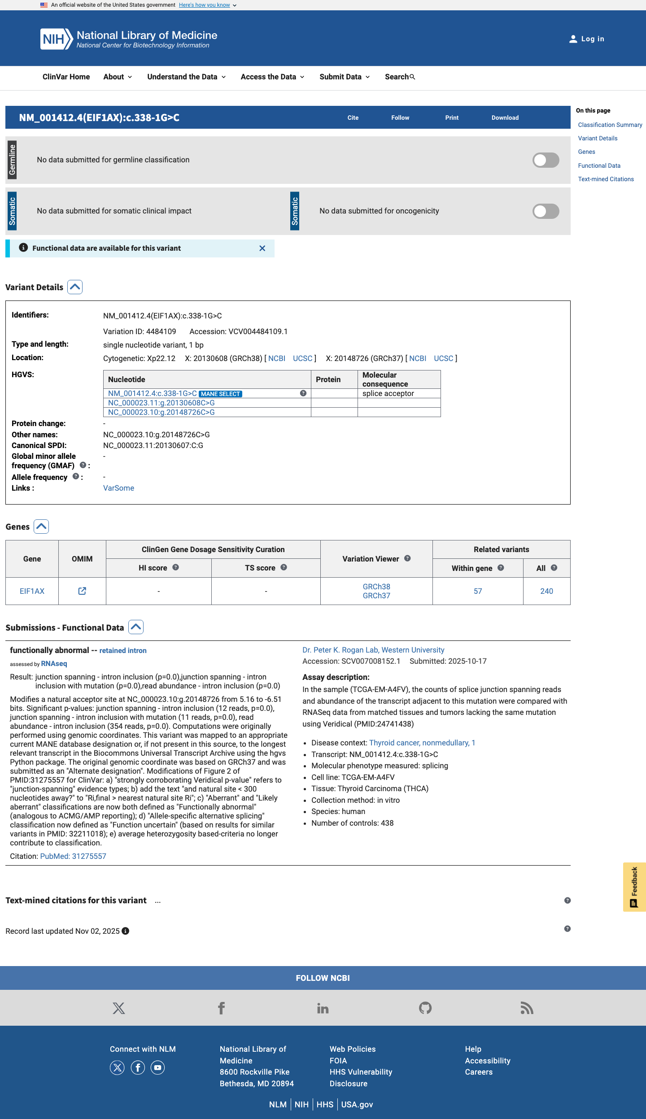Open the VarSome link
Viewport: 646px width, 1119px height.
[x=118, y=488]
